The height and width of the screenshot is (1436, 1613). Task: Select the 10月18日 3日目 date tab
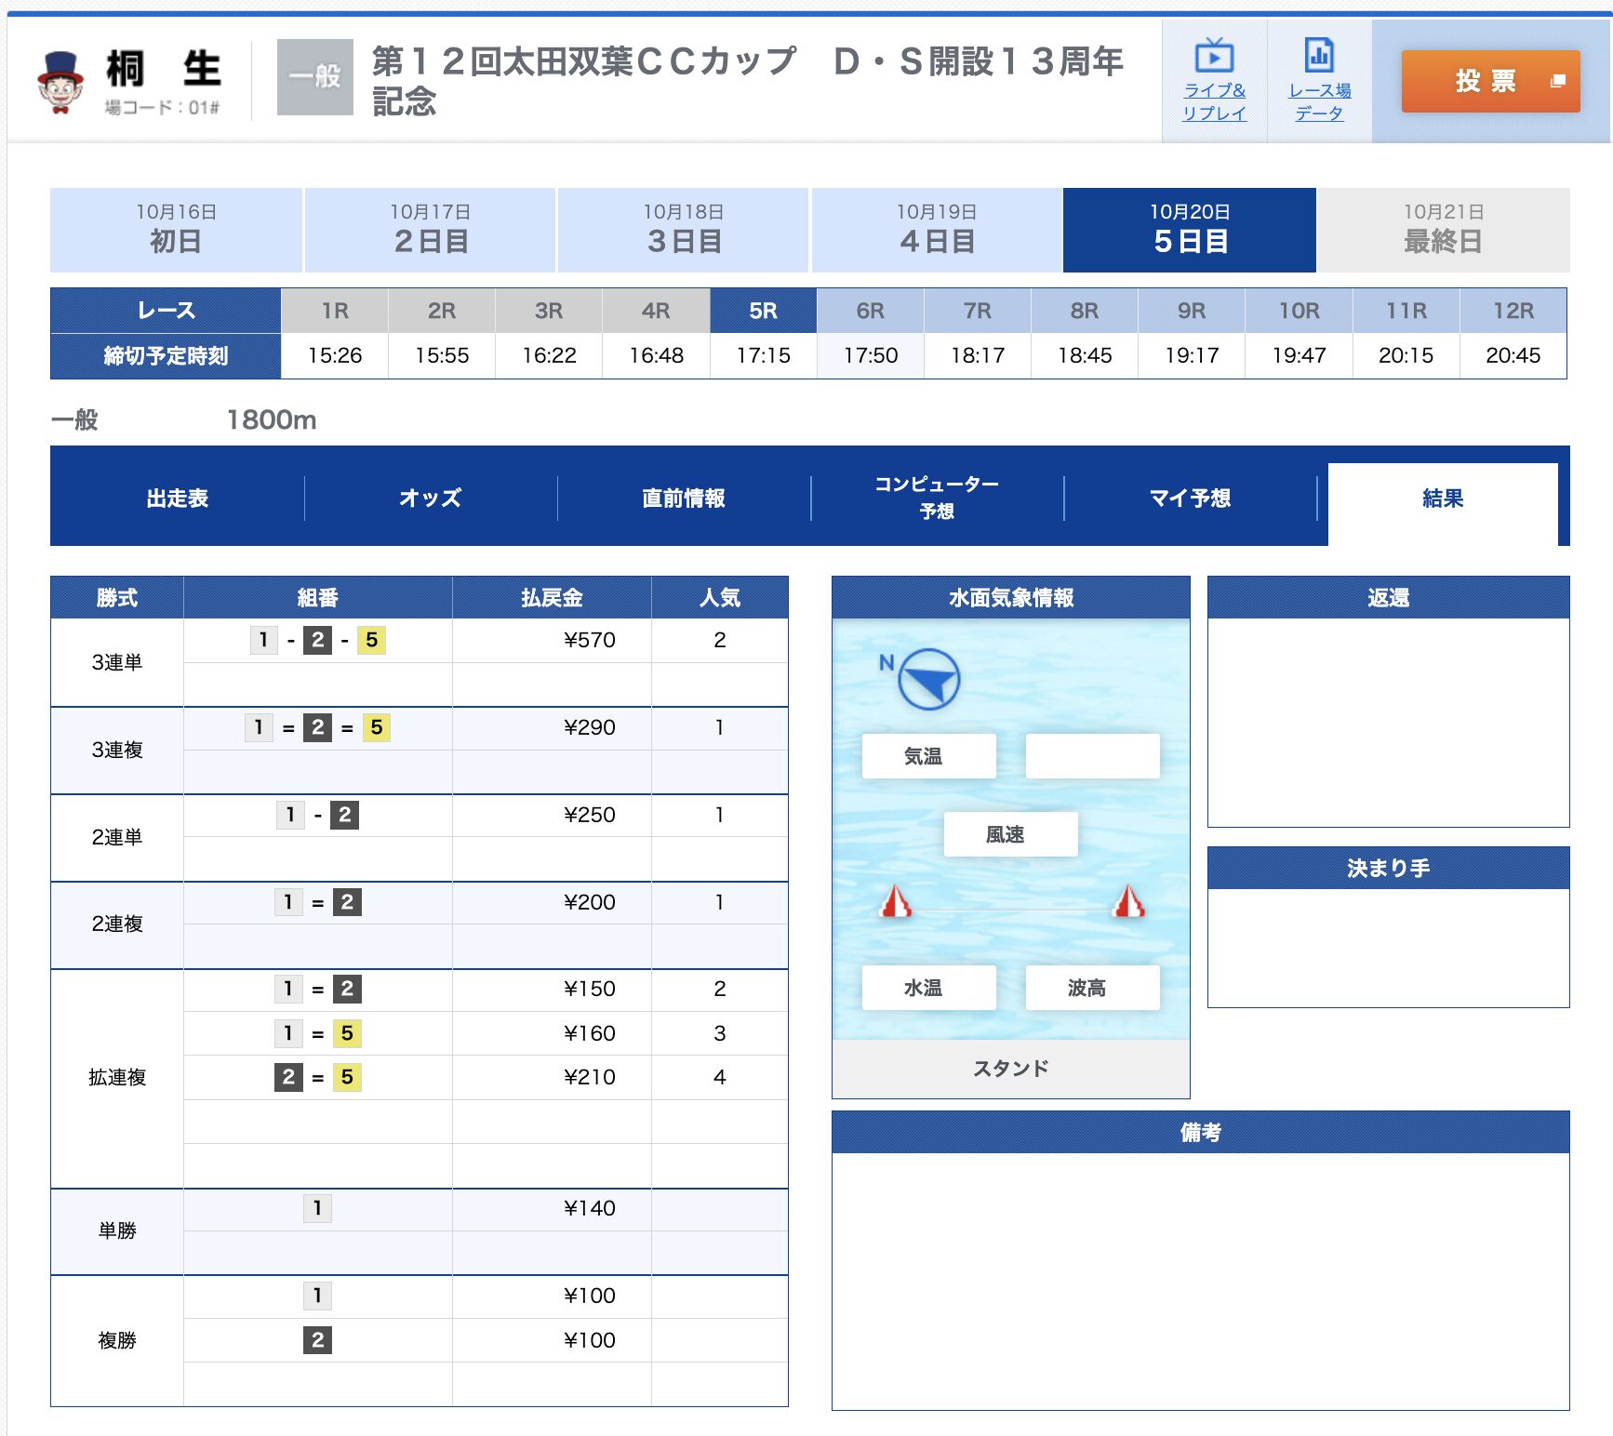point(684,230)
